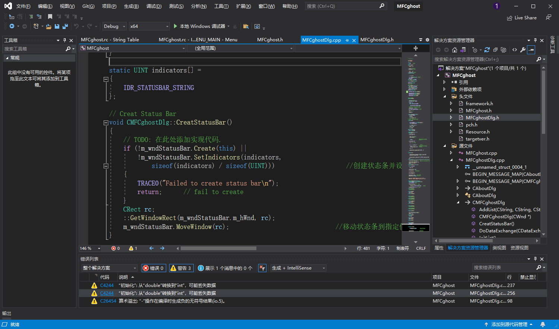Toggle bookmark on the current line
The height and width of the screenshot is (329, 559).
50,17
